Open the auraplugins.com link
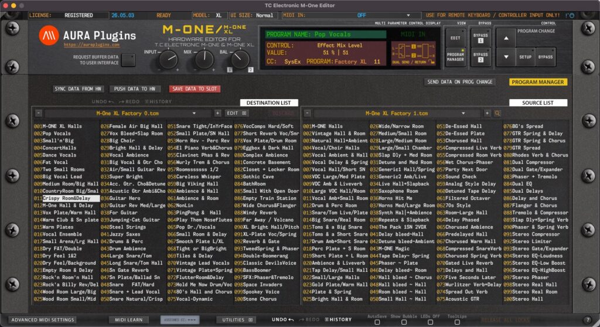The image size is (600, 327). 92,45
